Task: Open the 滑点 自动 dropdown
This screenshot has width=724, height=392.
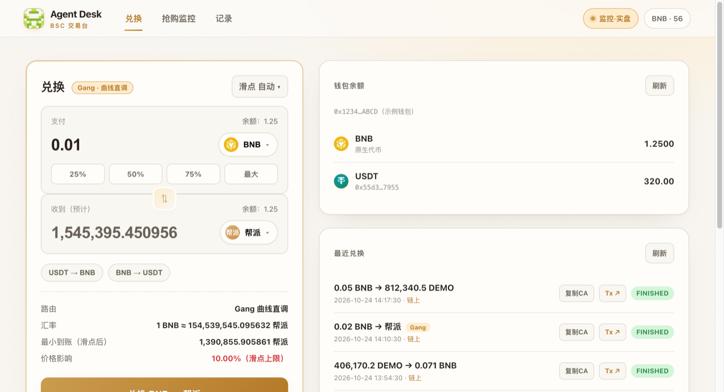Action: point(260,86)
